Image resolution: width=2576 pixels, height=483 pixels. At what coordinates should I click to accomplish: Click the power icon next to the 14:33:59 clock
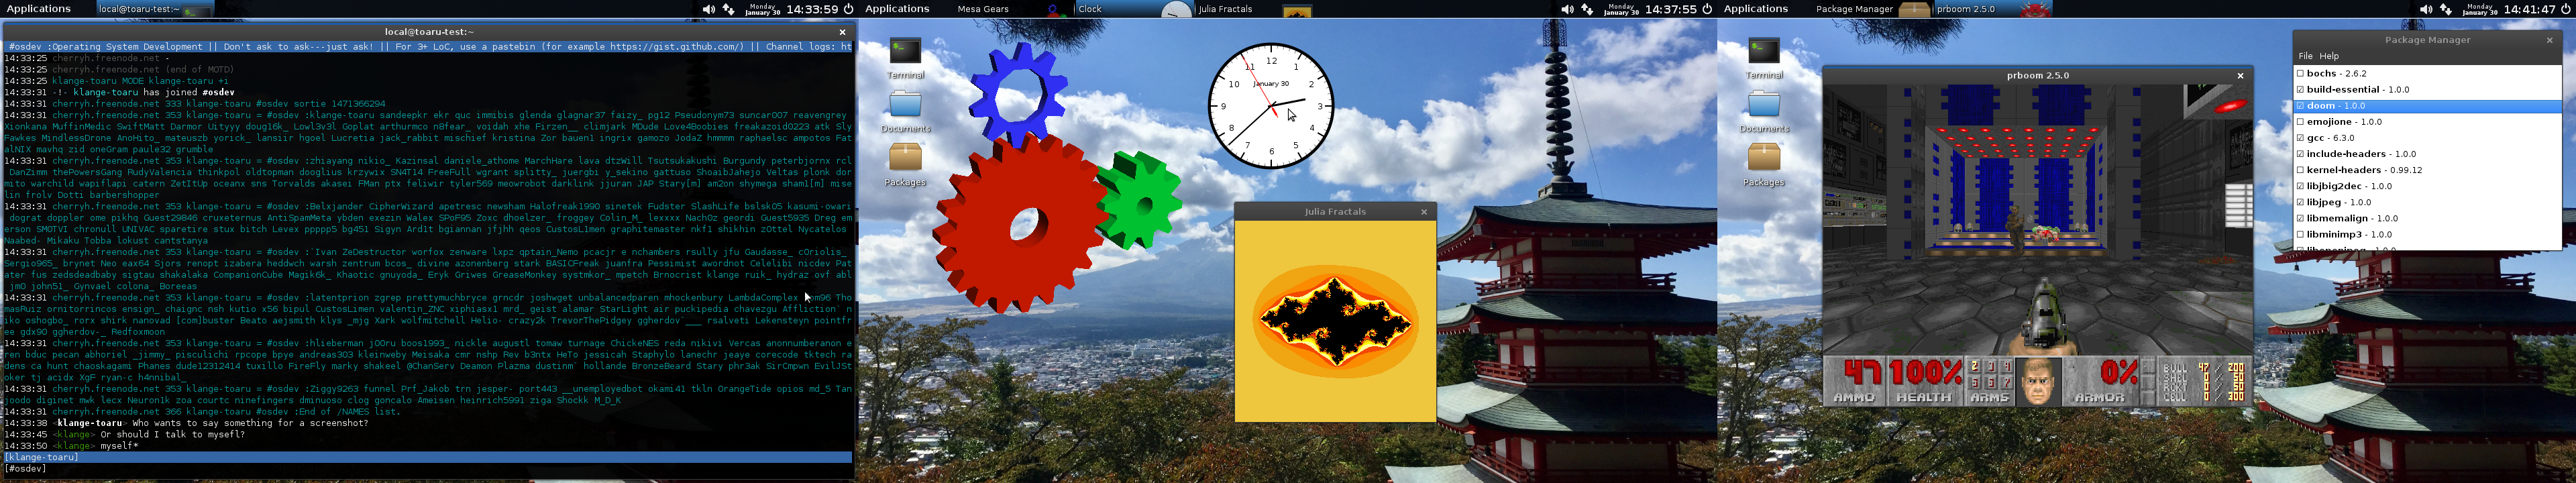(848, 9)
